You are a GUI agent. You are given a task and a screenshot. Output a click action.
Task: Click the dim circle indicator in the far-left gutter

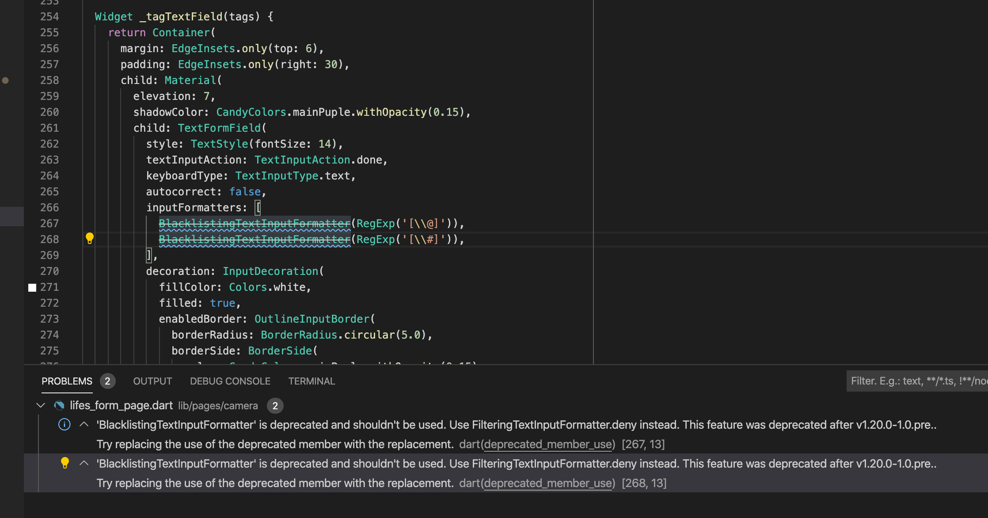point(6,80)
